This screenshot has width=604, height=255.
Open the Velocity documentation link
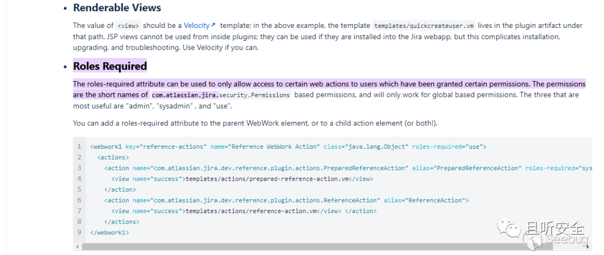(196, 26)
